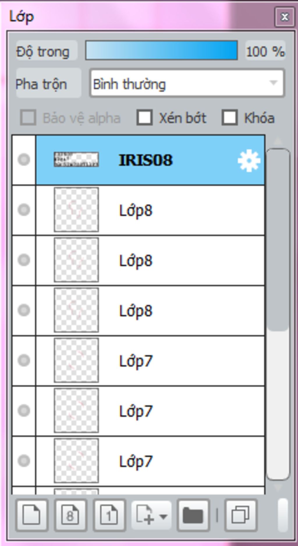This screenshot has width=298, height=546.
Task: Hide the topmost Lớp8 layer
Action: pyautogui.click(x=24, y=210)
